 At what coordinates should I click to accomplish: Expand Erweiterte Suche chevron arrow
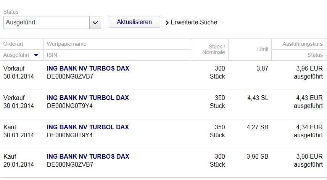167,22
